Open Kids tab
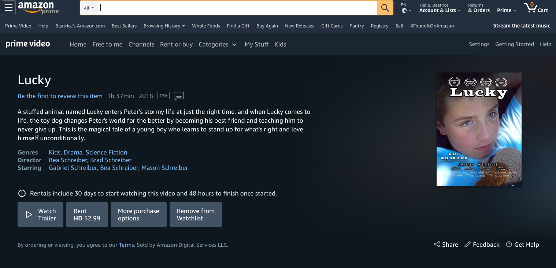The height and width of the screenshot is (268, 556). (280, 44)
